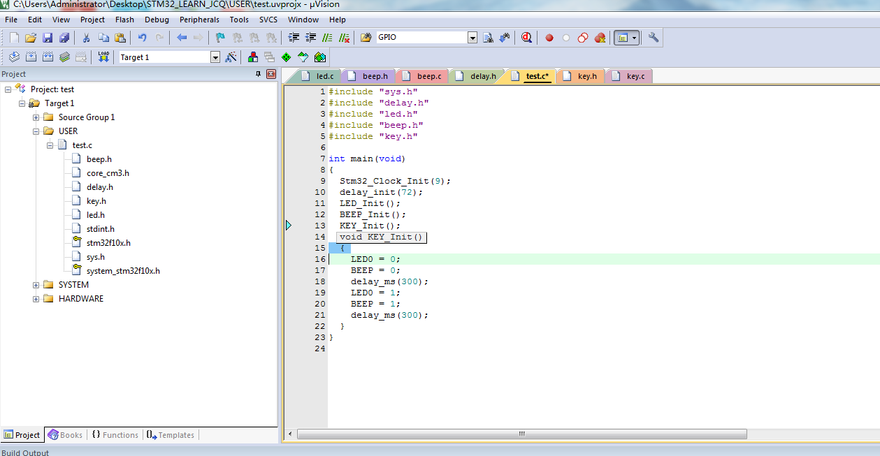Open Find in Files with magnifier icon
This screenshot has height=456, width=880.
tap(489, 38)
